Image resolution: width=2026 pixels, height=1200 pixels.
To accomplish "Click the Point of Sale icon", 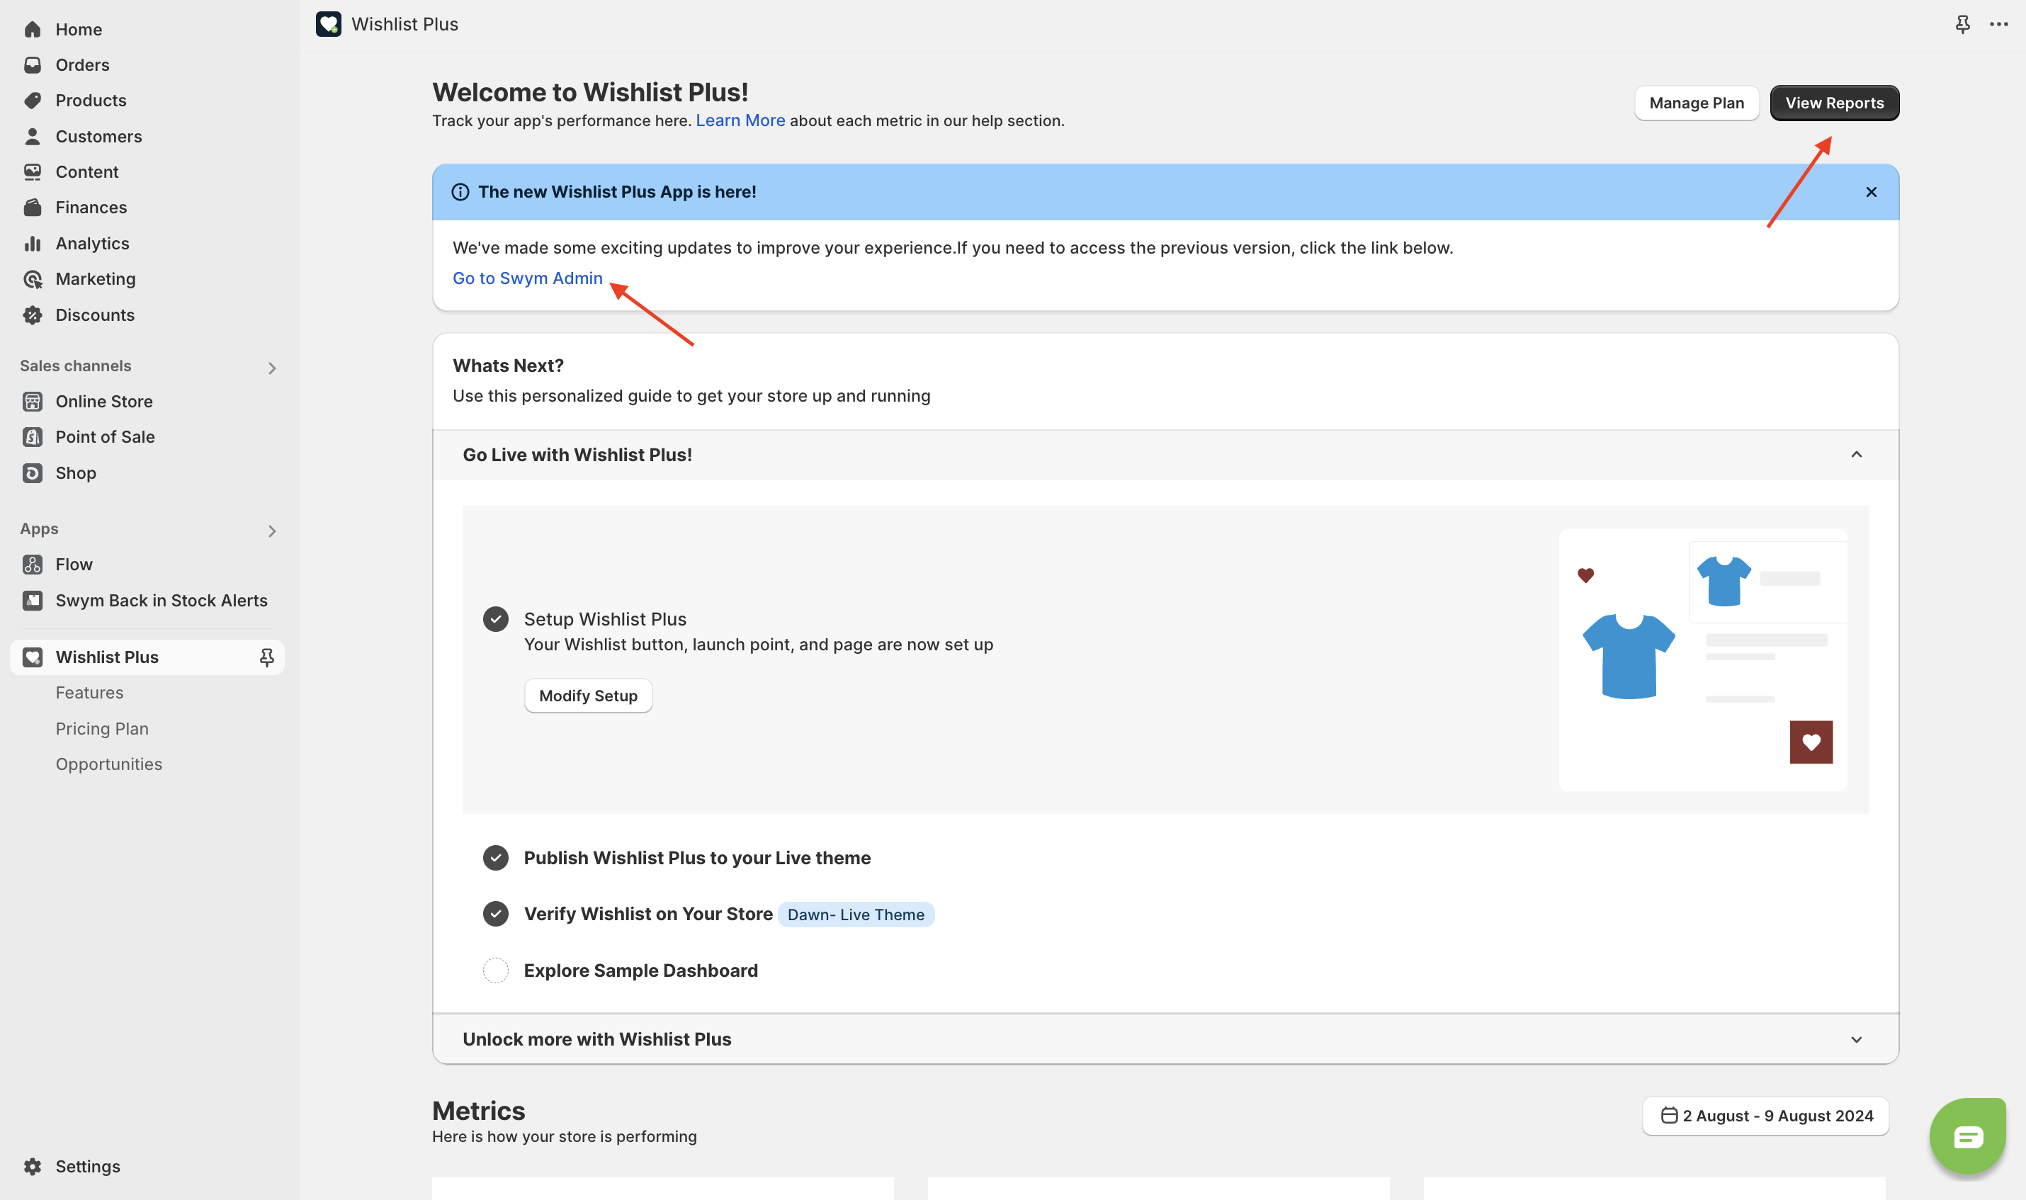I will (x=33, y=436).
